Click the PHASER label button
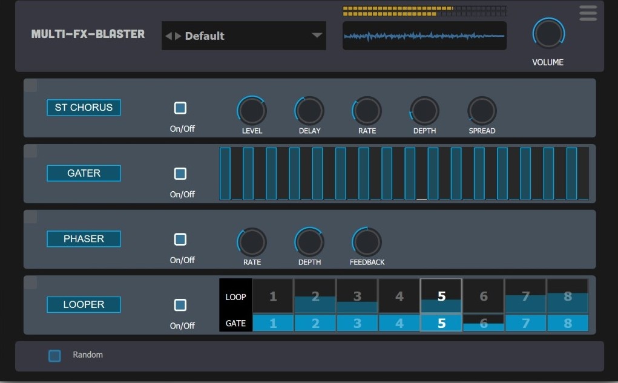Image resolution: width=618 pixels, height=383 pixels. [x=83, y=238]
